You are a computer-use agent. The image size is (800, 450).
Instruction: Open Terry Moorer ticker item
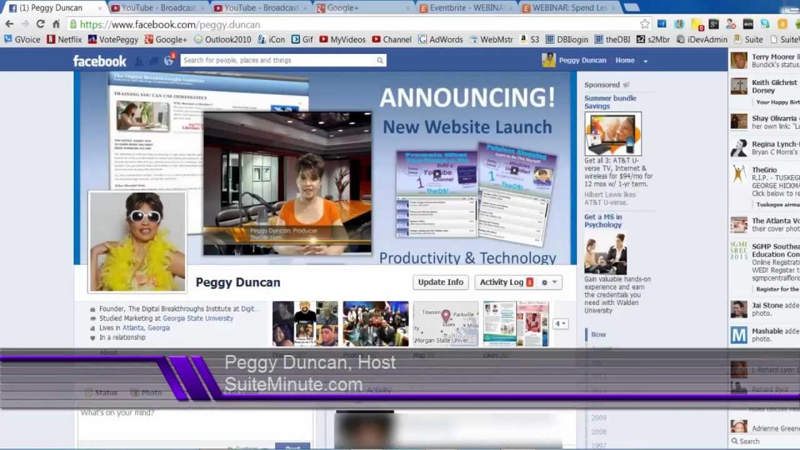click(765, 61)
